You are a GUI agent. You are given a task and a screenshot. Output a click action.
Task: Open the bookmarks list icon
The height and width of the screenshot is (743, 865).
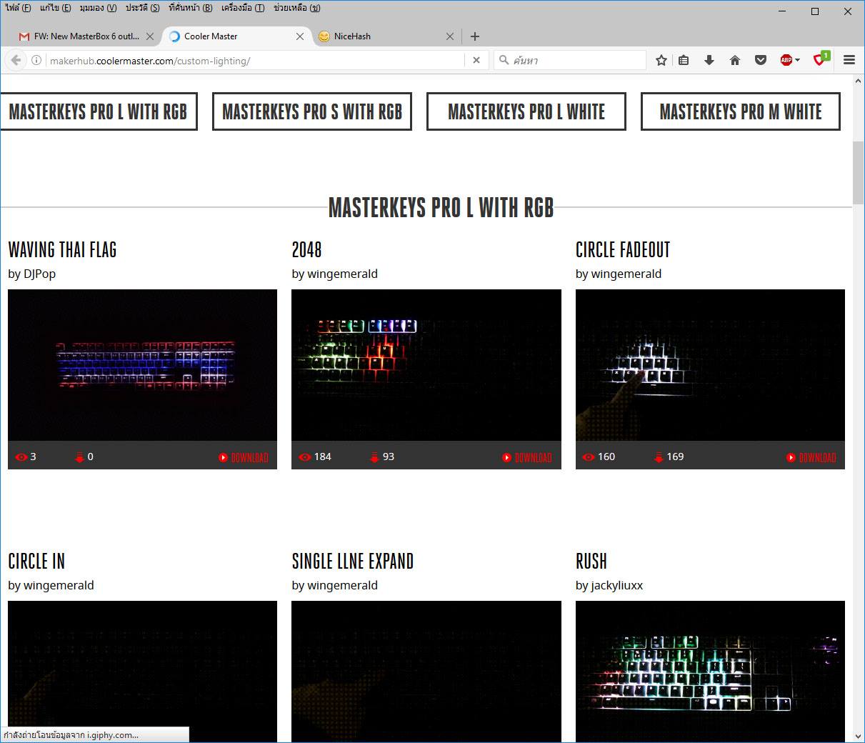684,61
